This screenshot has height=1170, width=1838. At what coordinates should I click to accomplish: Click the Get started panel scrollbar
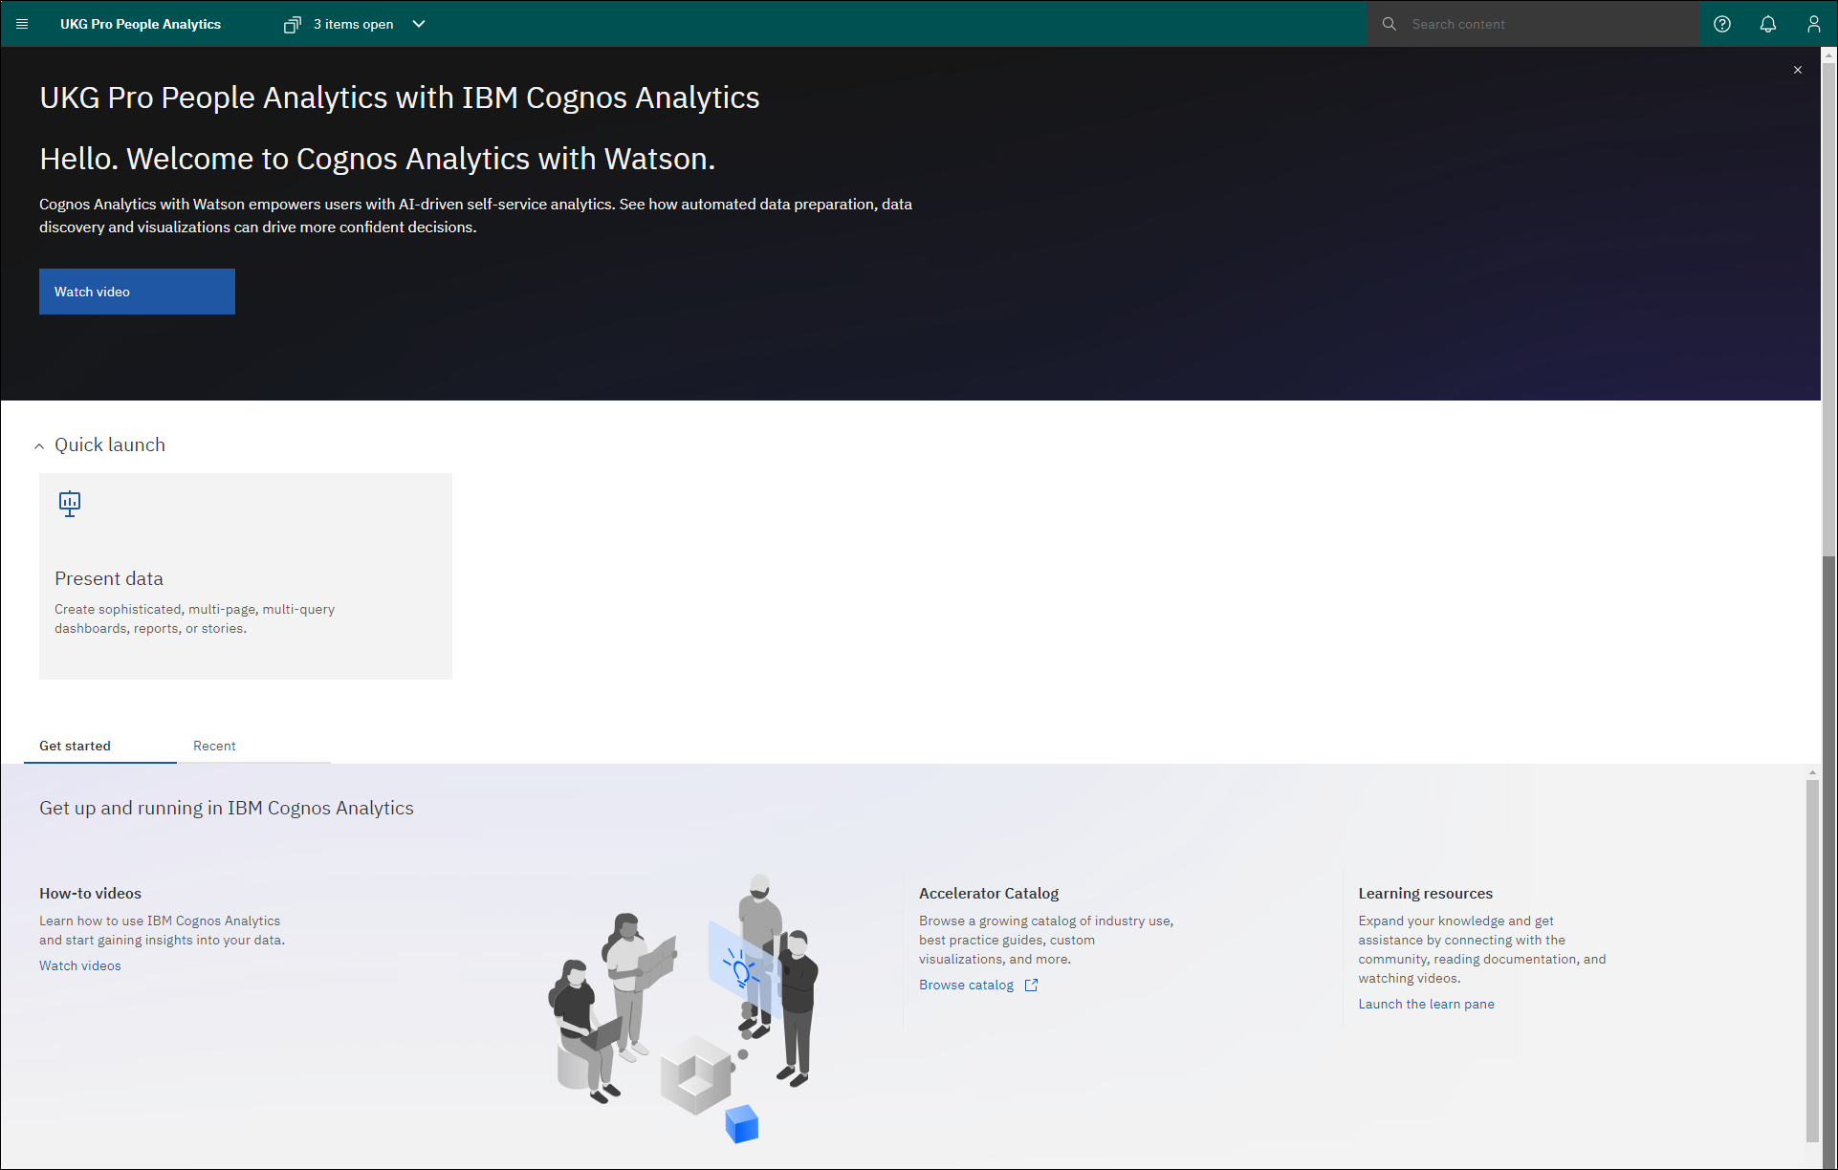point(1812,961)
